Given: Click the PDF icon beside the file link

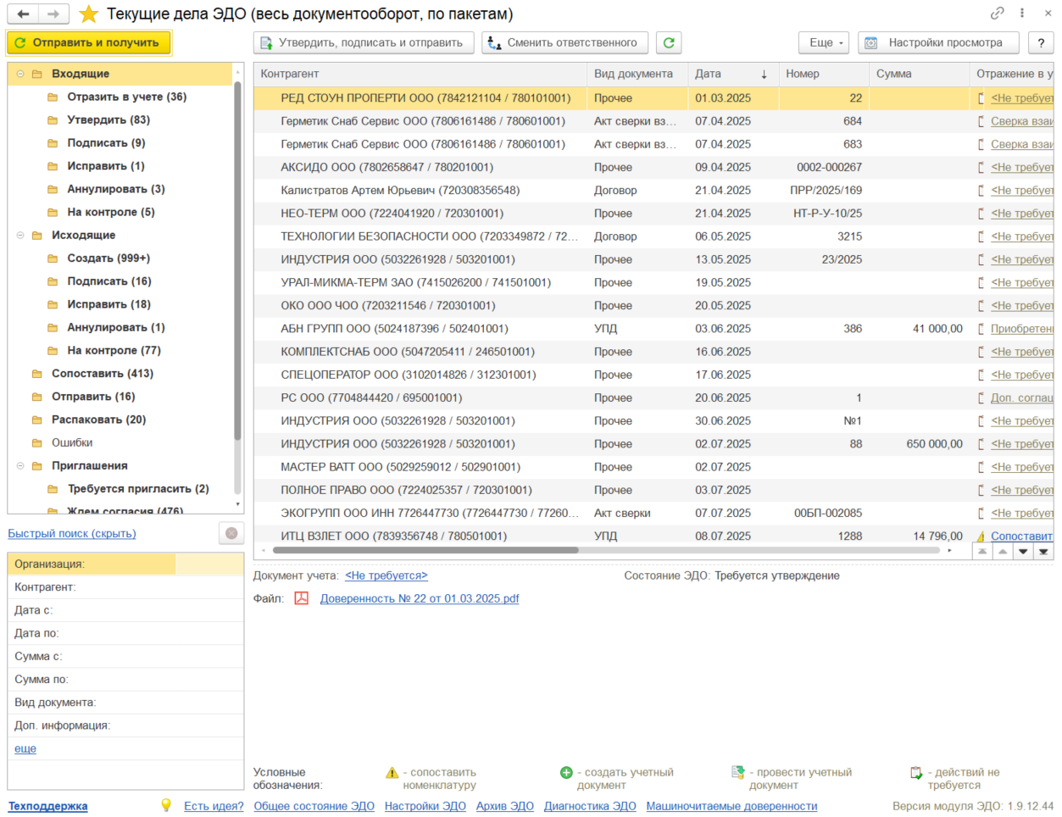Looking at the screenshot, I should pos(301,598).
